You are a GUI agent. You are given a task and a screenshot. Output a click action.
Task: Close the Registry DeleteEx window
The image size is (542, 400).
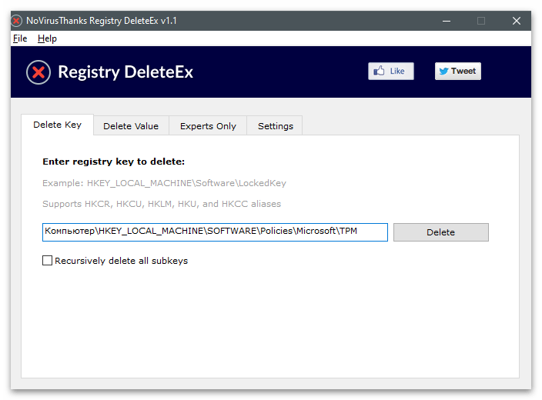(517, 21)
